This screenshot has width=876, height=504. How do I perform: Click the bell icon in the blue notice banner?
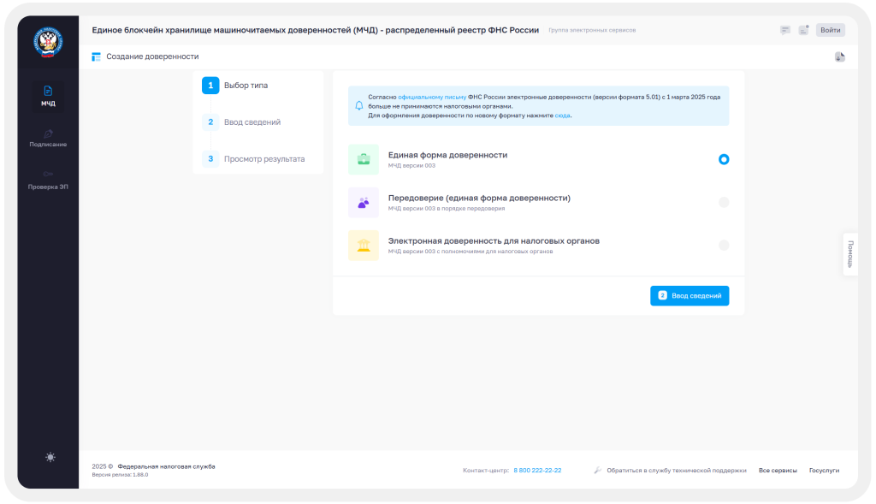click(358, 106)
